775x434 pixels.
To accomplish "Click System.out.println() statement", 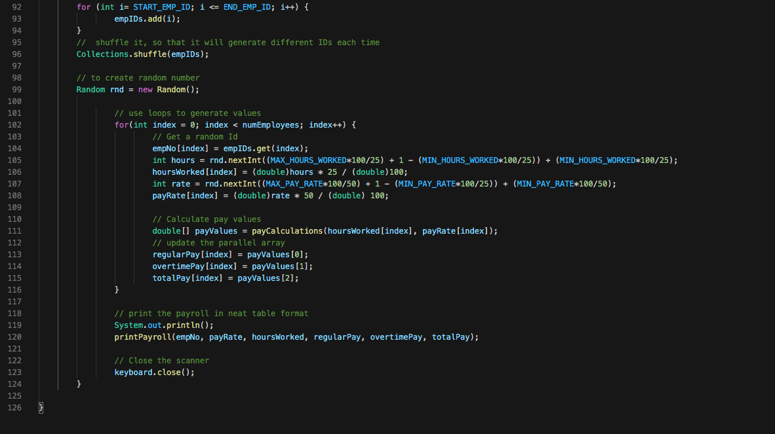I will coord(164,325).
